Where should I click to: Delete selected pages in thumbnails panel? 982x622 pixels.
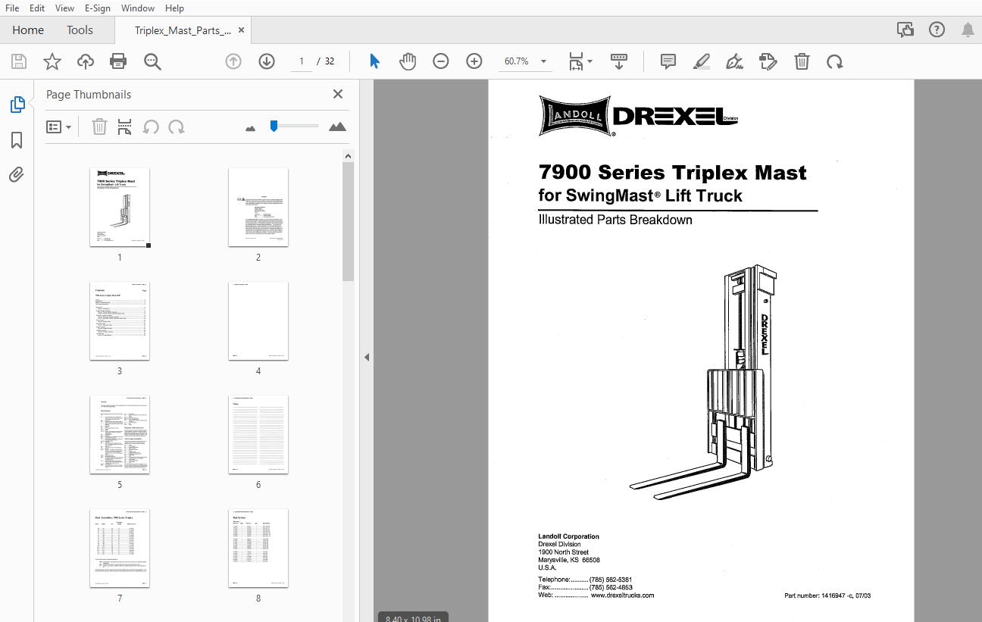click(99, 127)
